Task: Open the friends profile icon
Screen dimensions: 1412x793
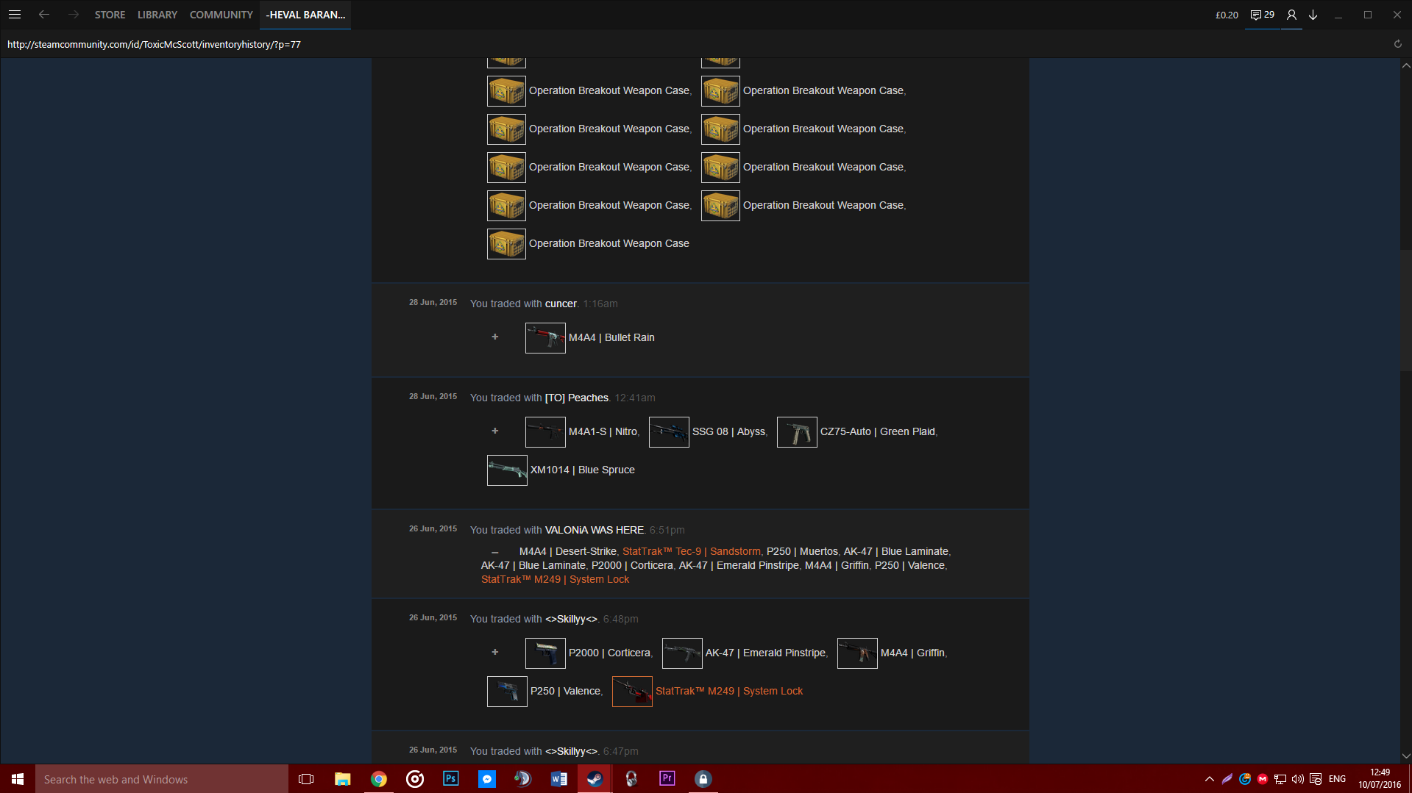Action: tap(1291, 15)
